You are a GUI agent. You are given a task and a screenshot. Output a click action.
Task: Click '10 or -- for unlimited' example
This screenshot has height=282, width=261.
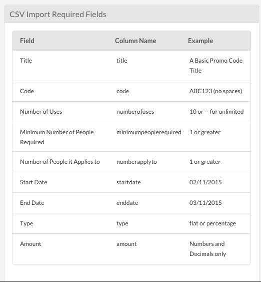pos(216,112)
